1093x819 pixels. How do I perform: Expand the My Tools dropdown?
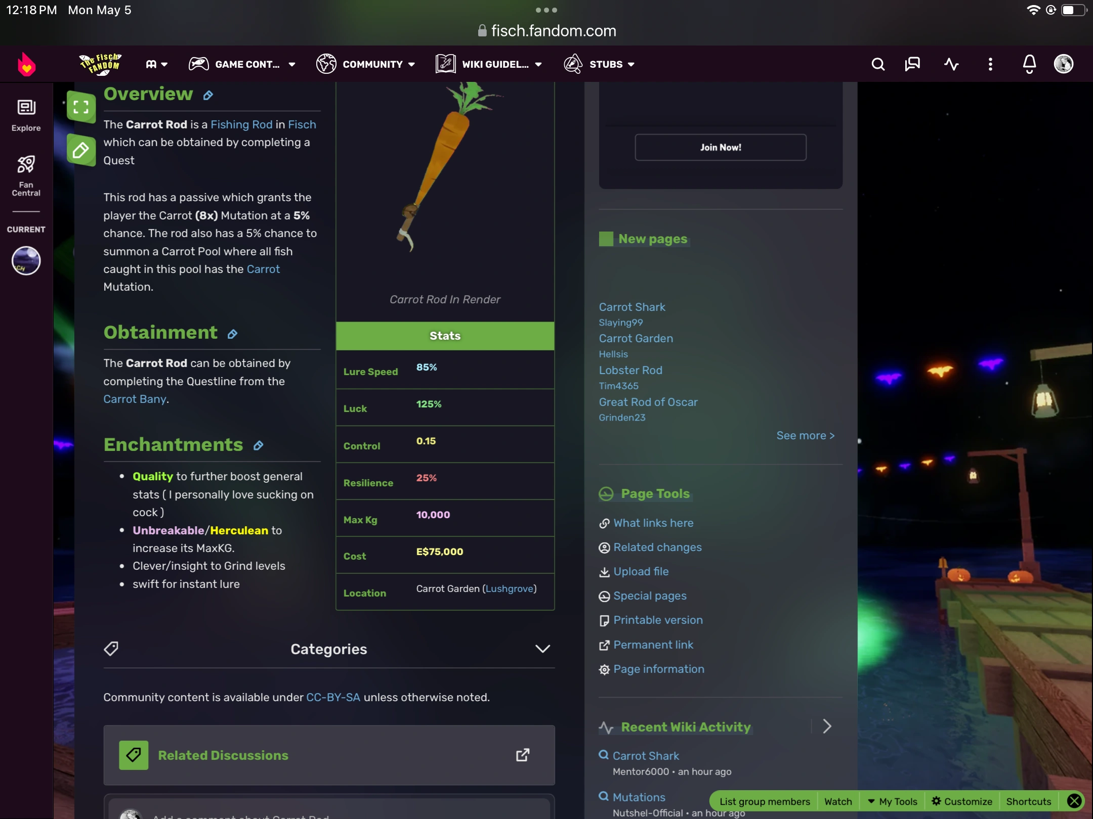click(893, 801)
